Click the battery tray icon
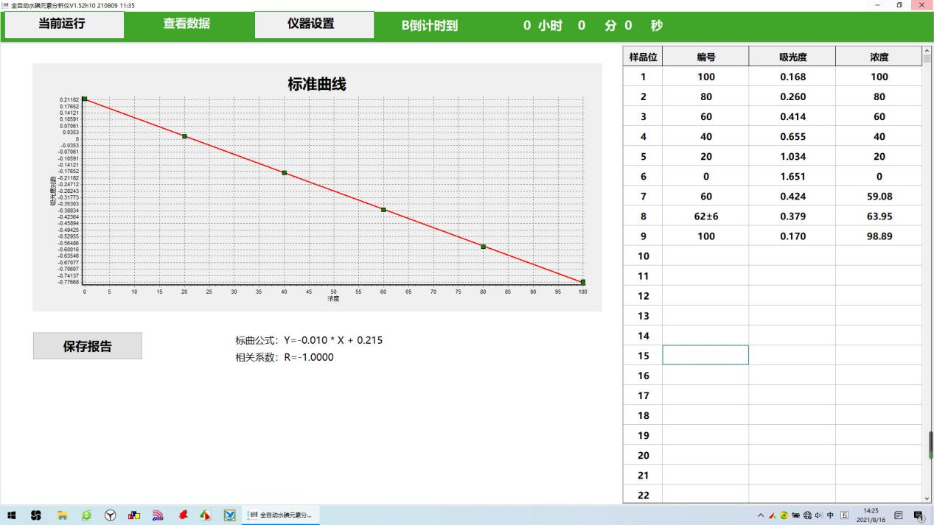Image resolution: width=934 pixels, height=525 pixels. tap(795, 515)
